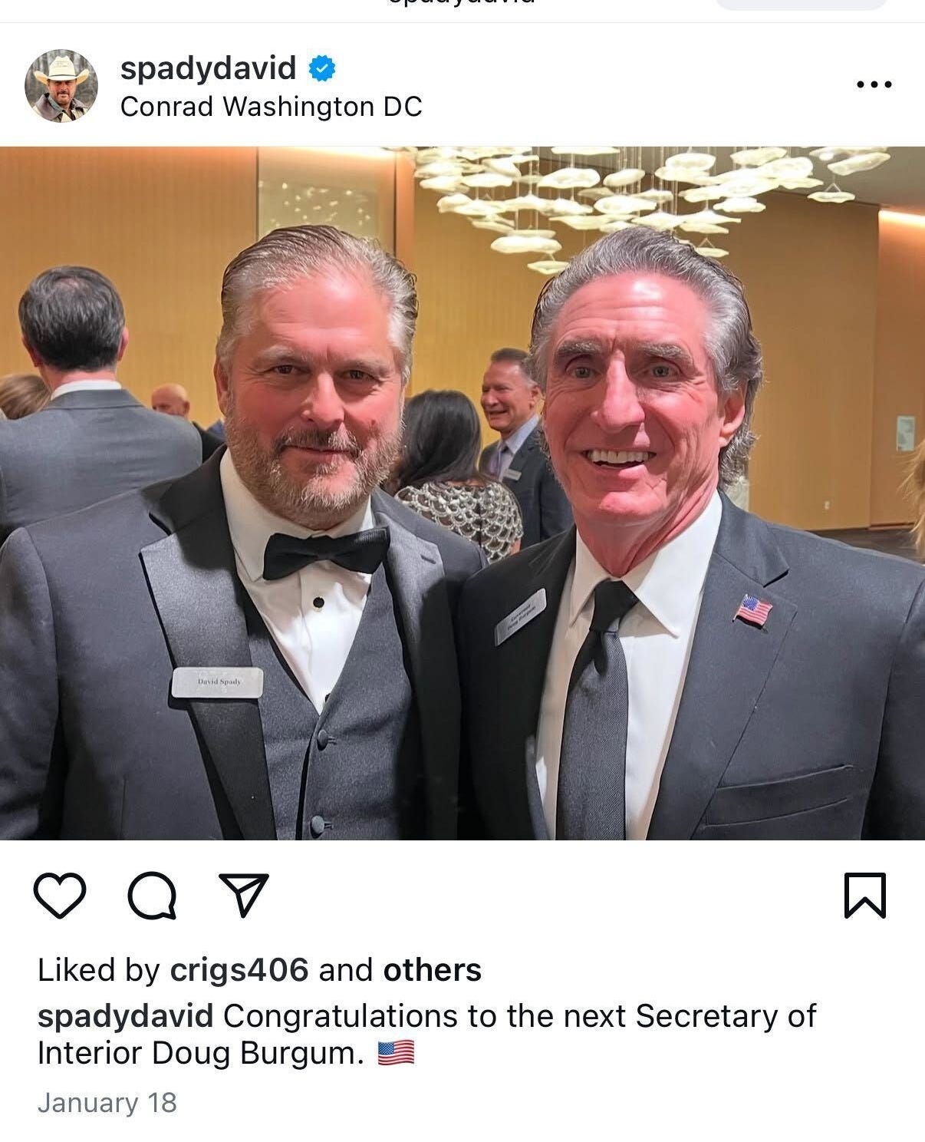Show others who liked the post
The image size is (925, 1142).
click(432, 970)
